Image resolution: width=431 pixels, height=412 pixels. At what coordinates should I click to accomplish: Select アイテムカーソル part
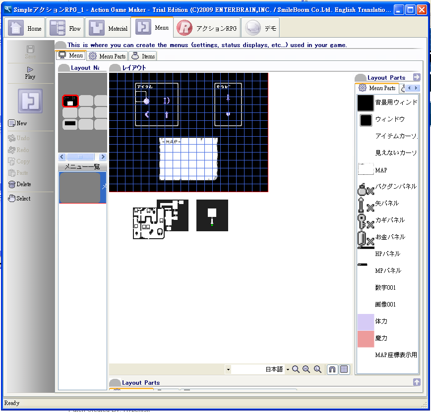(x=387, y=136)
